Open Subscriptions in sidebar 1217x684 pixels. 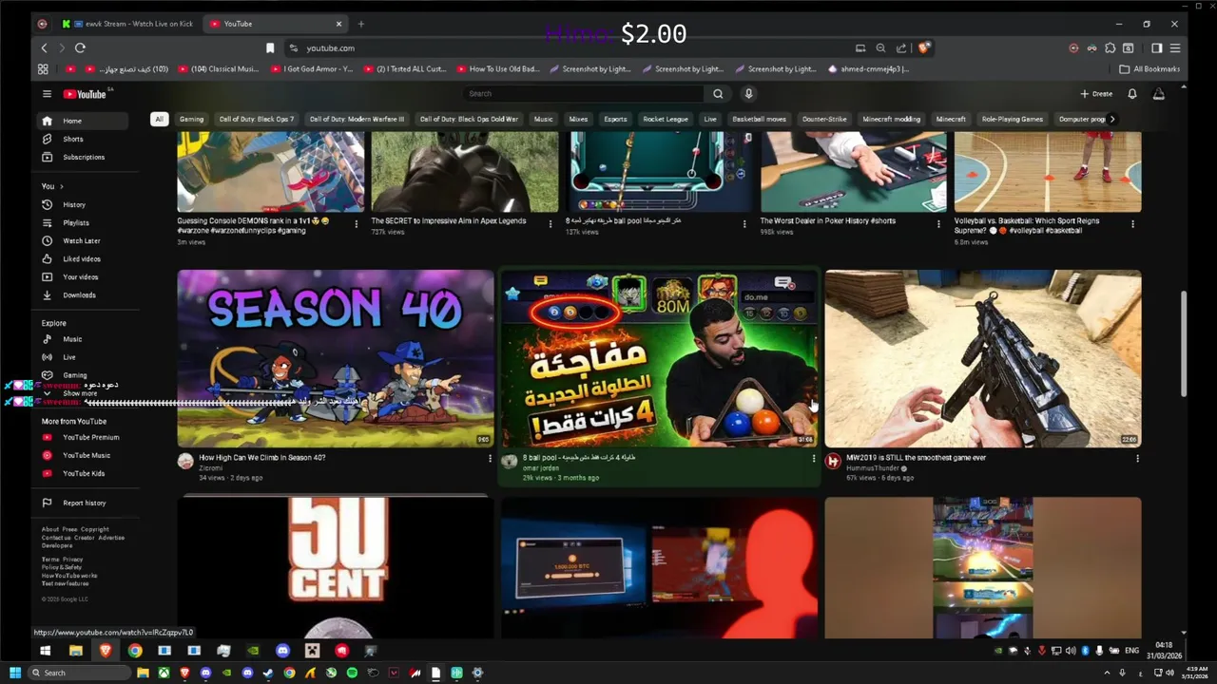83,157
